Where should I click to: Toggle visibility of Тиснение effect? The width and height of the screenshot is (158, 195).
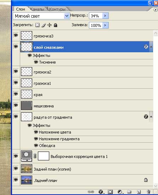(36, 62)
